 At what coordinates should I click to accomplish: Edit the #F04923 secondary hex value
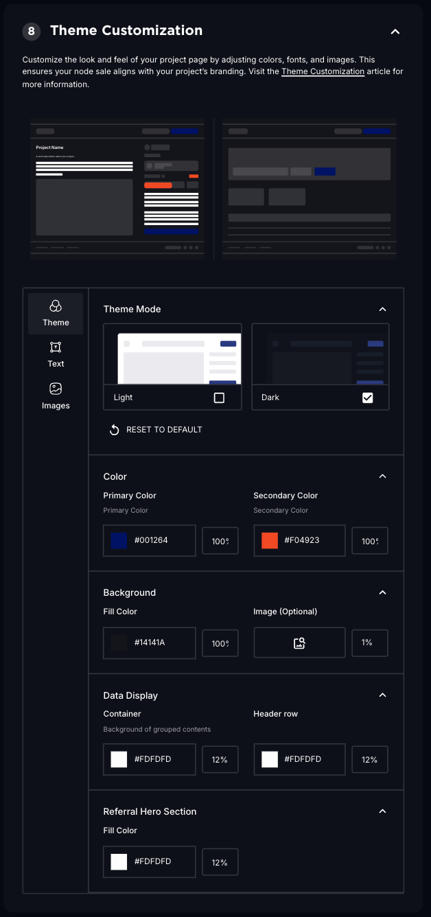pos(302,540)
